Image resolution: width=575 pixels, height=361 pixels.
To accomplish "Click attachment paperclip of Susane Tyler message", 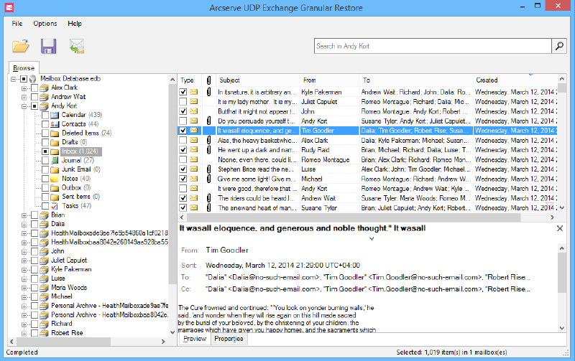I will [208, 207].
